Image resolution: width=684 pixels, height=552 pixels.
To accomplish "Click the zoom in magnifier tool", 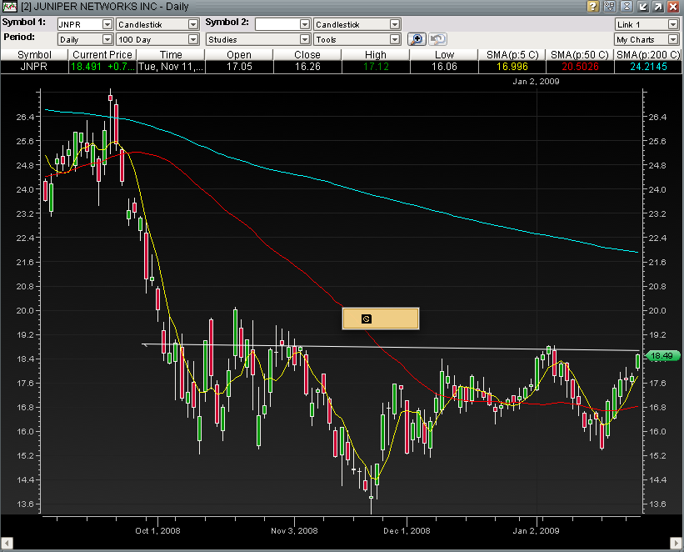I will coord(417,39).
